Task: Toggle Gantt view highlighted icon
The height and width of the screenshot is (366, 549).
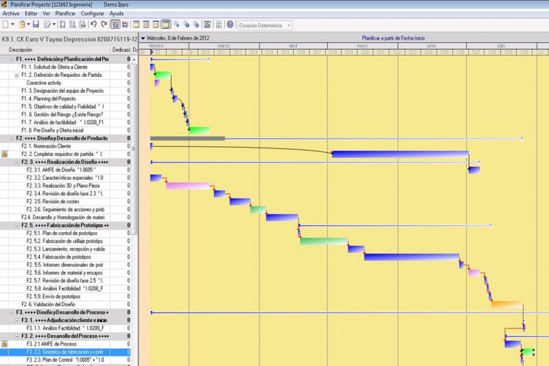Action: pos(115,25)
